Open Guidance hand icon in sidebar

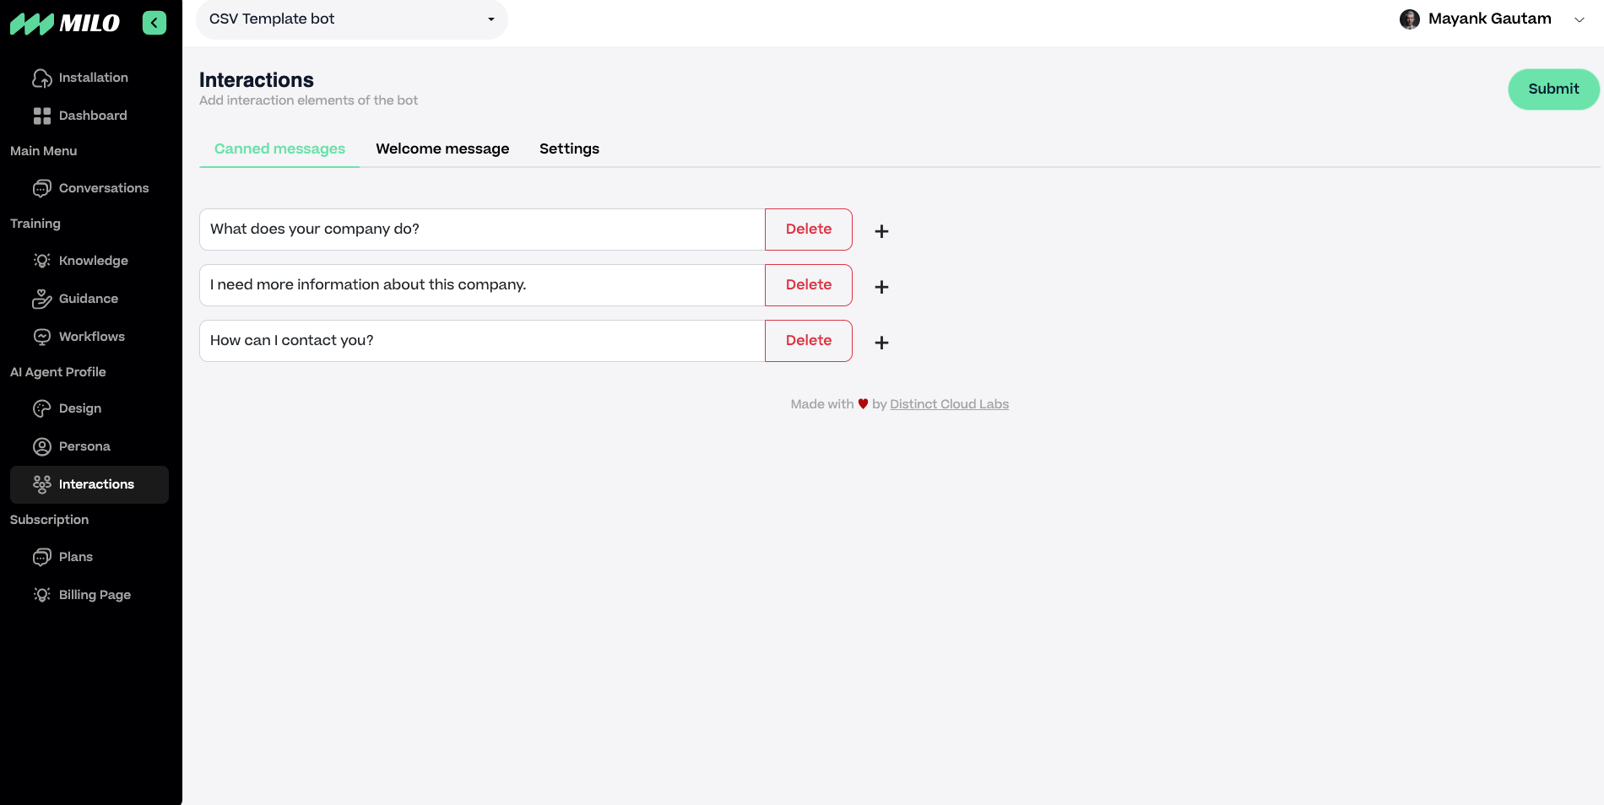(42, 299)
